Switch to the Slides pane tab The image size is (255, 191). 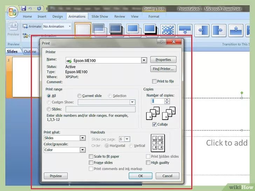coord(12,51)
